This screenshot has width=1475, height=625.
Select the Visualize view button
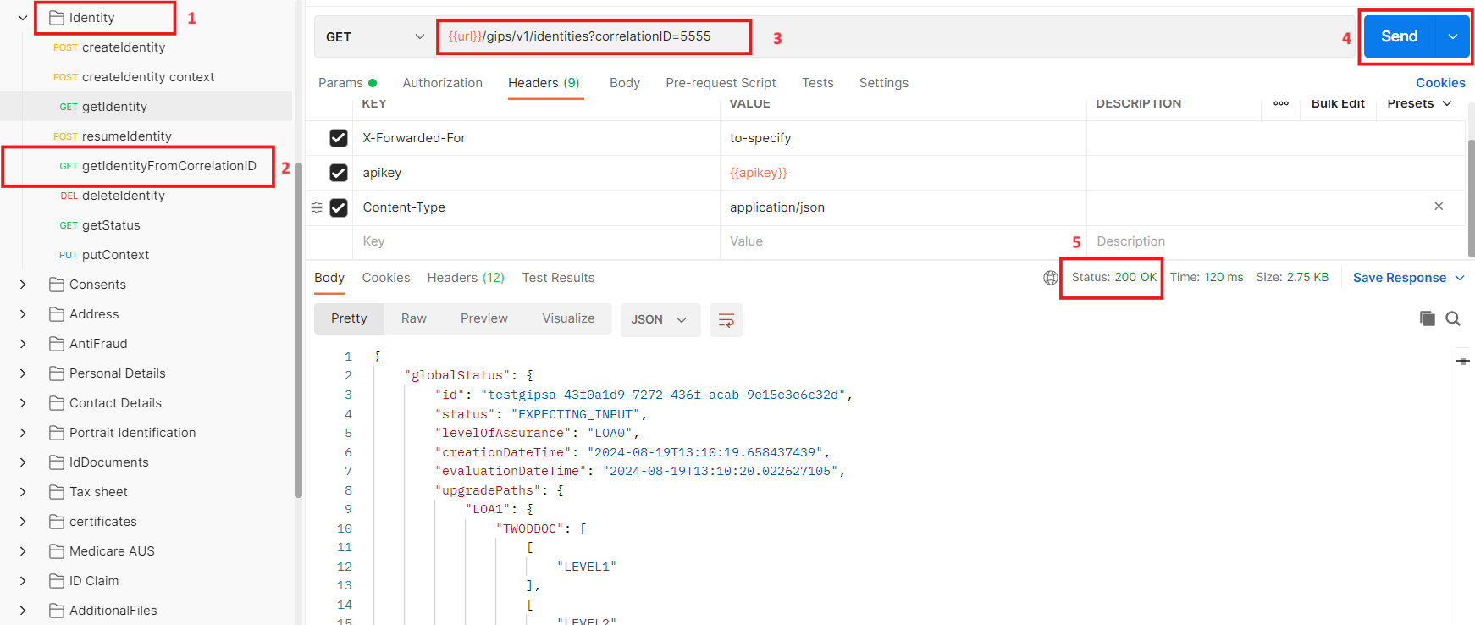[x=568, y=318]
